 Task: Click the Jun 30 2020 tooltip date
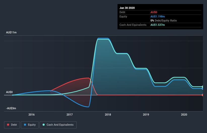127,8
